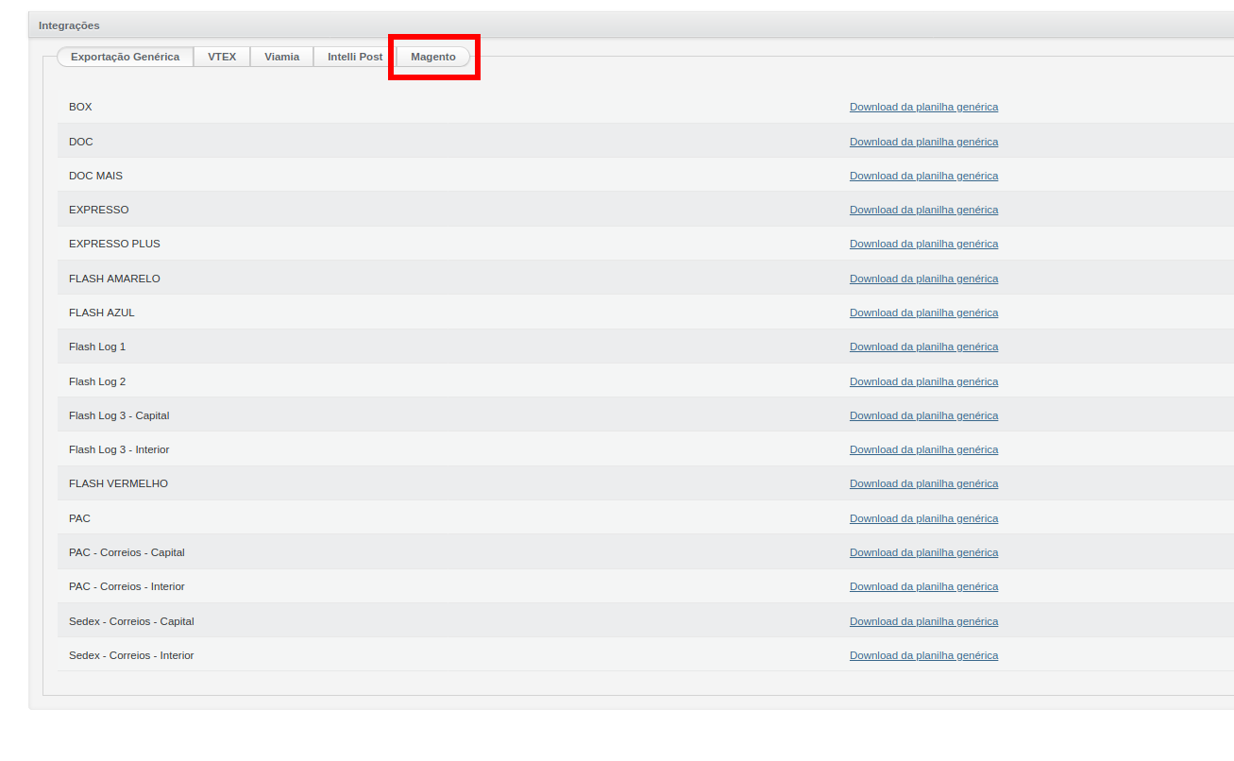
Task: Download planilha genérica for EXPRESSO
Action: click(923, 210)
